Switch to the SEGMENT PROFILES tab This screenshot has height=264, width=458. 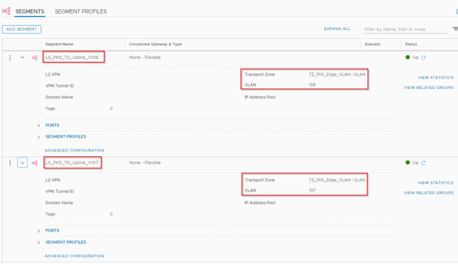point(81,11)
